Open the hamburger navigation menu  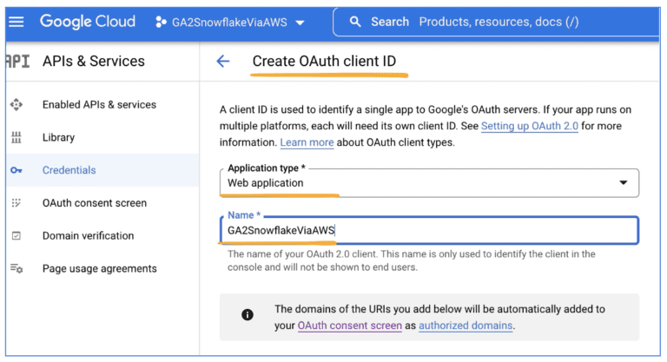coord(17,22)
